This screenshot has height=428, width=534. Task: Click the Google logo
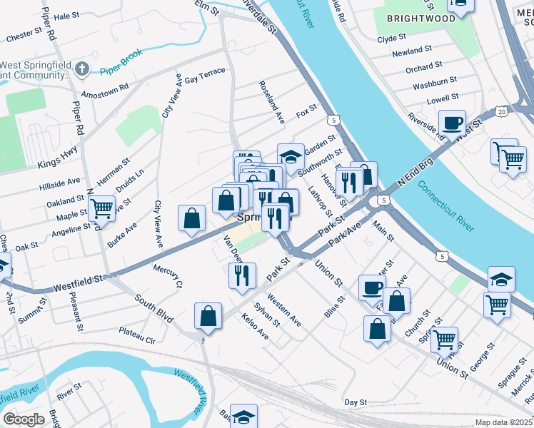tap(24, 419)
